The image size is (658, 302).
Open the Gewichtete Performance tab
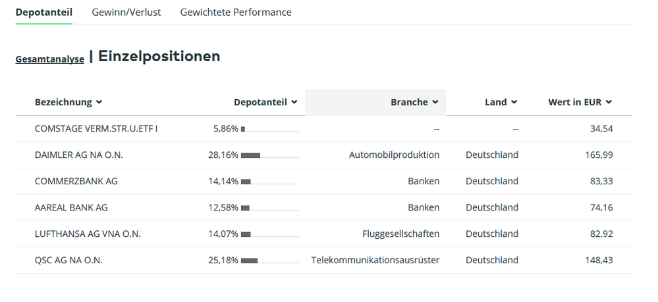tap(236, 13)
